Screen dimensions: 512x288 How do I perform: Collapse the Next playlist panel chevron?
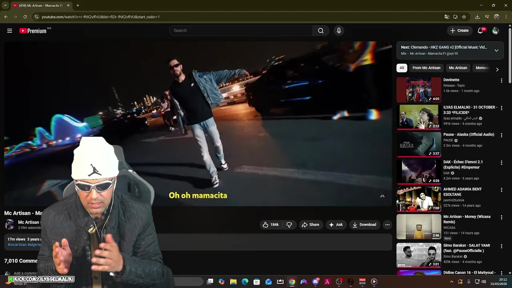[x=496, y=50]
